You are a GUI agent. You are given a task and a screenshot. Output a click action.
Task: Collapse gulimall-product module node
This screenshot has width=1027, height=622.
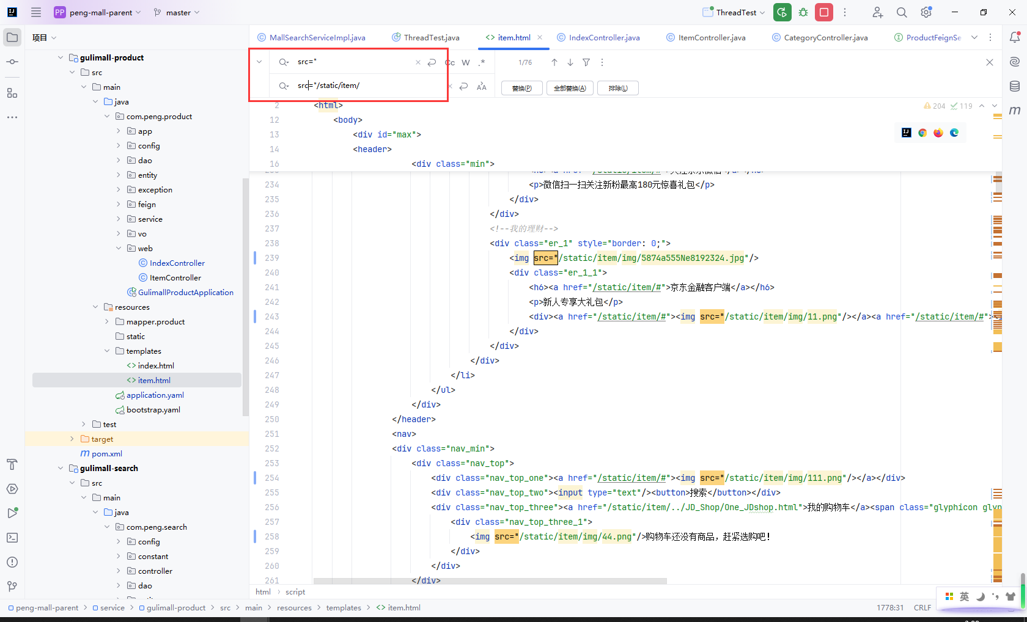61,57
